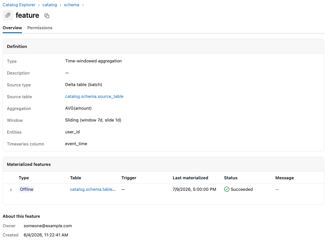The width and height of the screenshot is (328, 244).
Task: Click the owner someone@example.com
Action: (x=48, y=226)
